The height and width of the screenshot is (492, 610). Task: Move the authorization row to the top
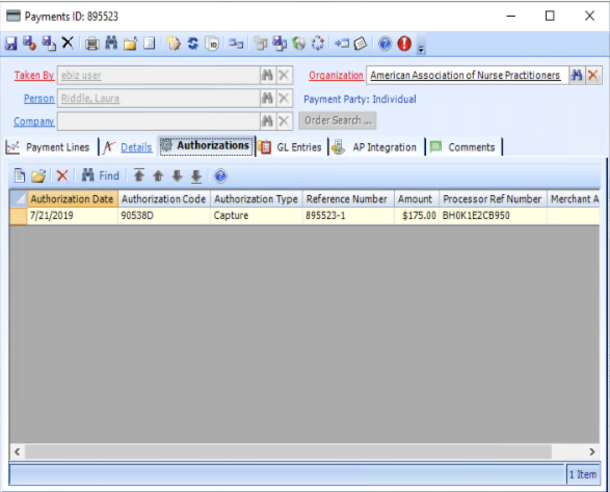[139, 175]
